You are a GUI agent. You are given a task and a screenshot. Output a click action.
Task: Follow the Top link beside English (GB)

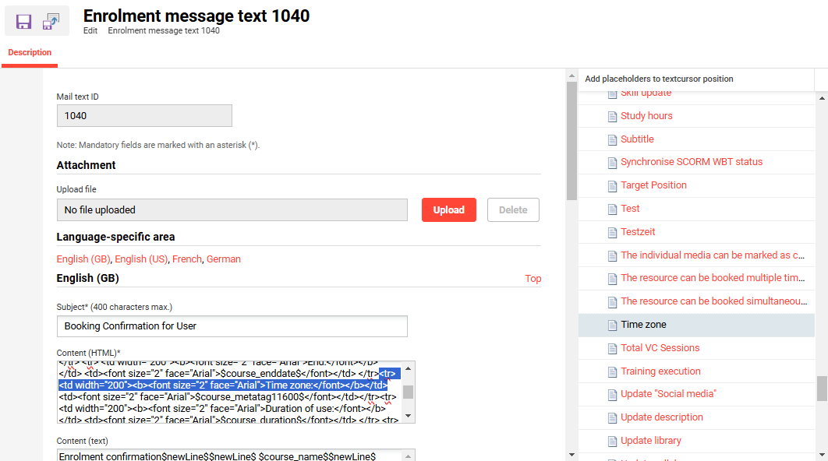(533, 279)
